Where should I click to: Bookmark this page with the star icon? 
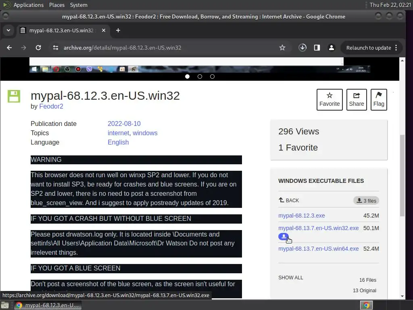[282, 48]
